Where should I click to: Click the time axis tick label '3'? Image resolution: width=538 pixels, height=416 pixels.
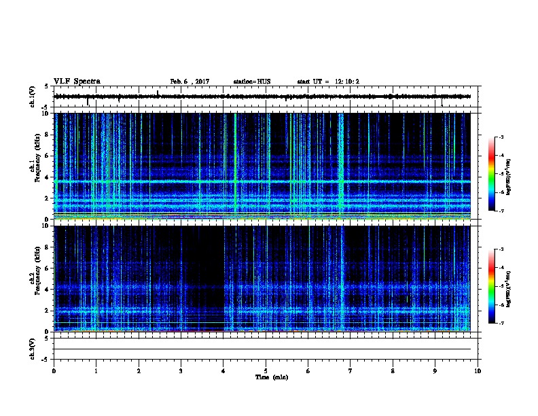coord(181,370)
